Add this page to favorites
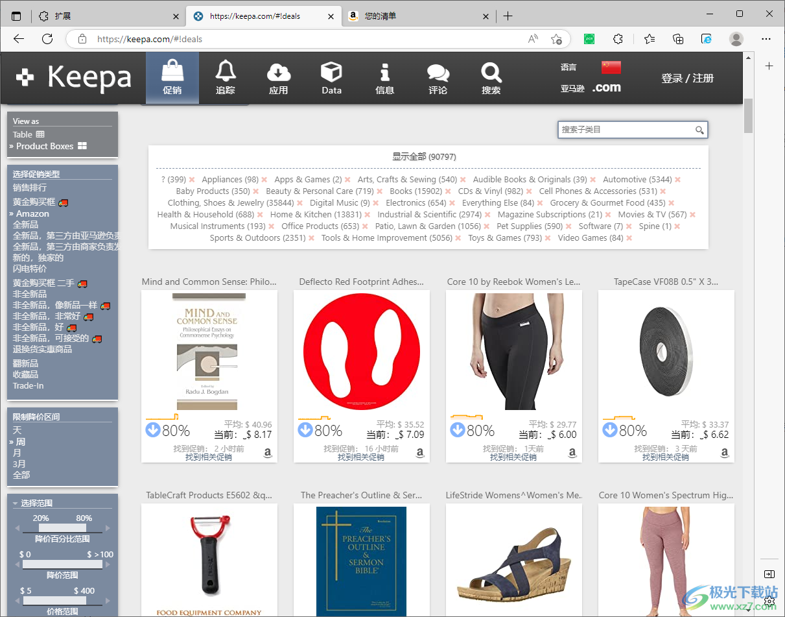The width and height of the screenshot is (785, 617). [x=556, y=39]
